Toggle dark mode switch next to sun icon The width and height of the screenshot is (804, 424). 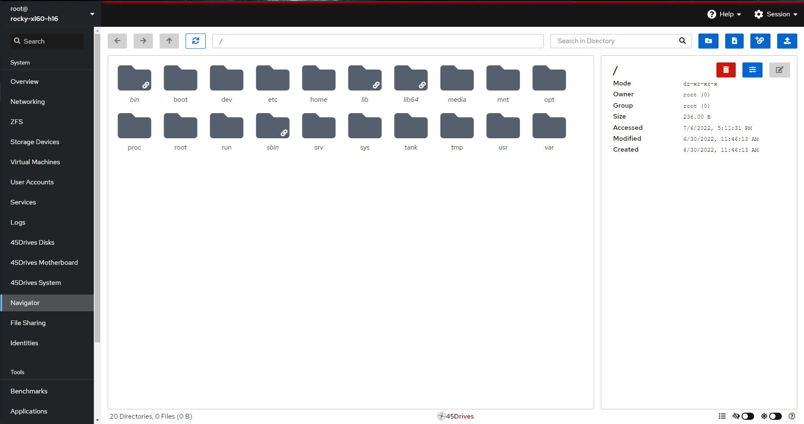pyautogui.click(x=776, y=416)
